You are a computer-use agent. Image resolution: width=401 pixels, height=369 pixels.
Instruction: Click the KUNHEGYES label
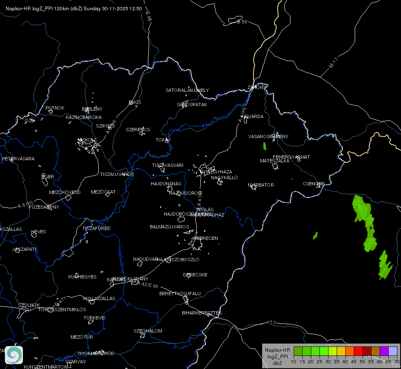(82, 277)
